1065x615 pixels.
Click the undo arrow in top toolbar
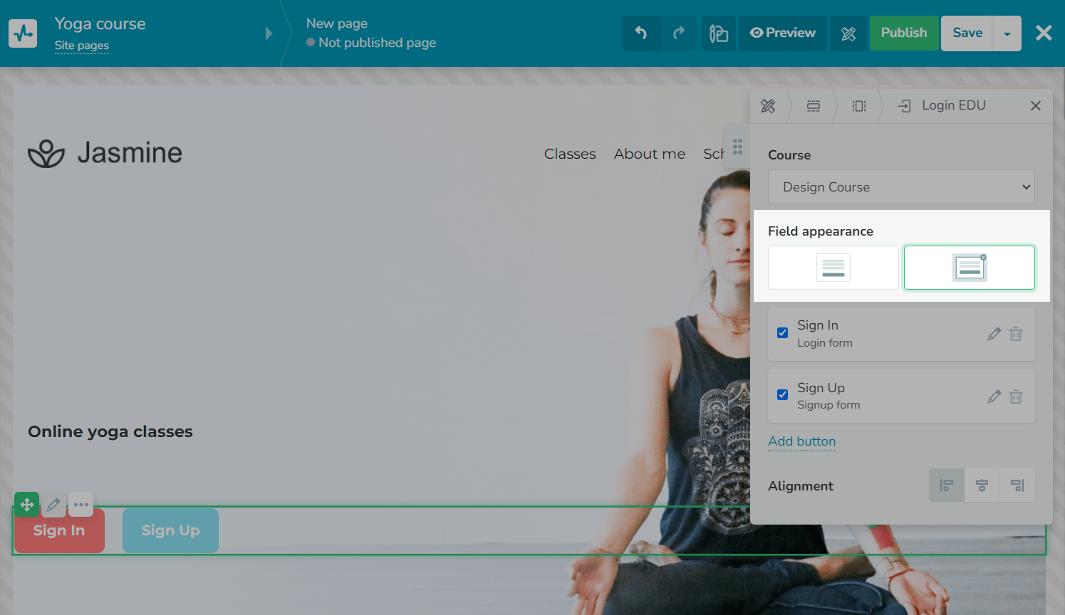641,33
